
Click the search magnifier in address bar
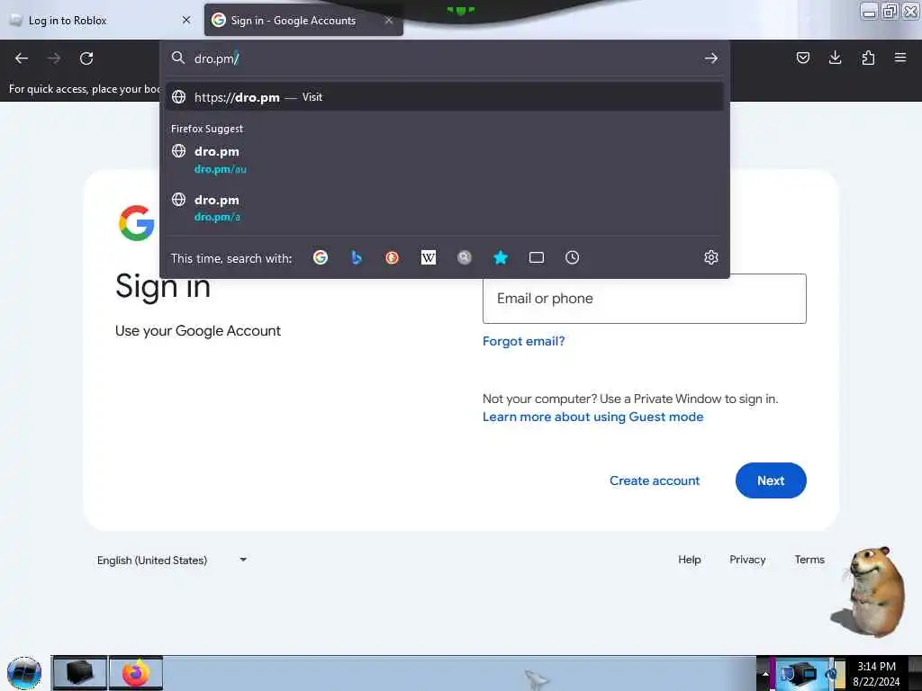coord(178,58)
